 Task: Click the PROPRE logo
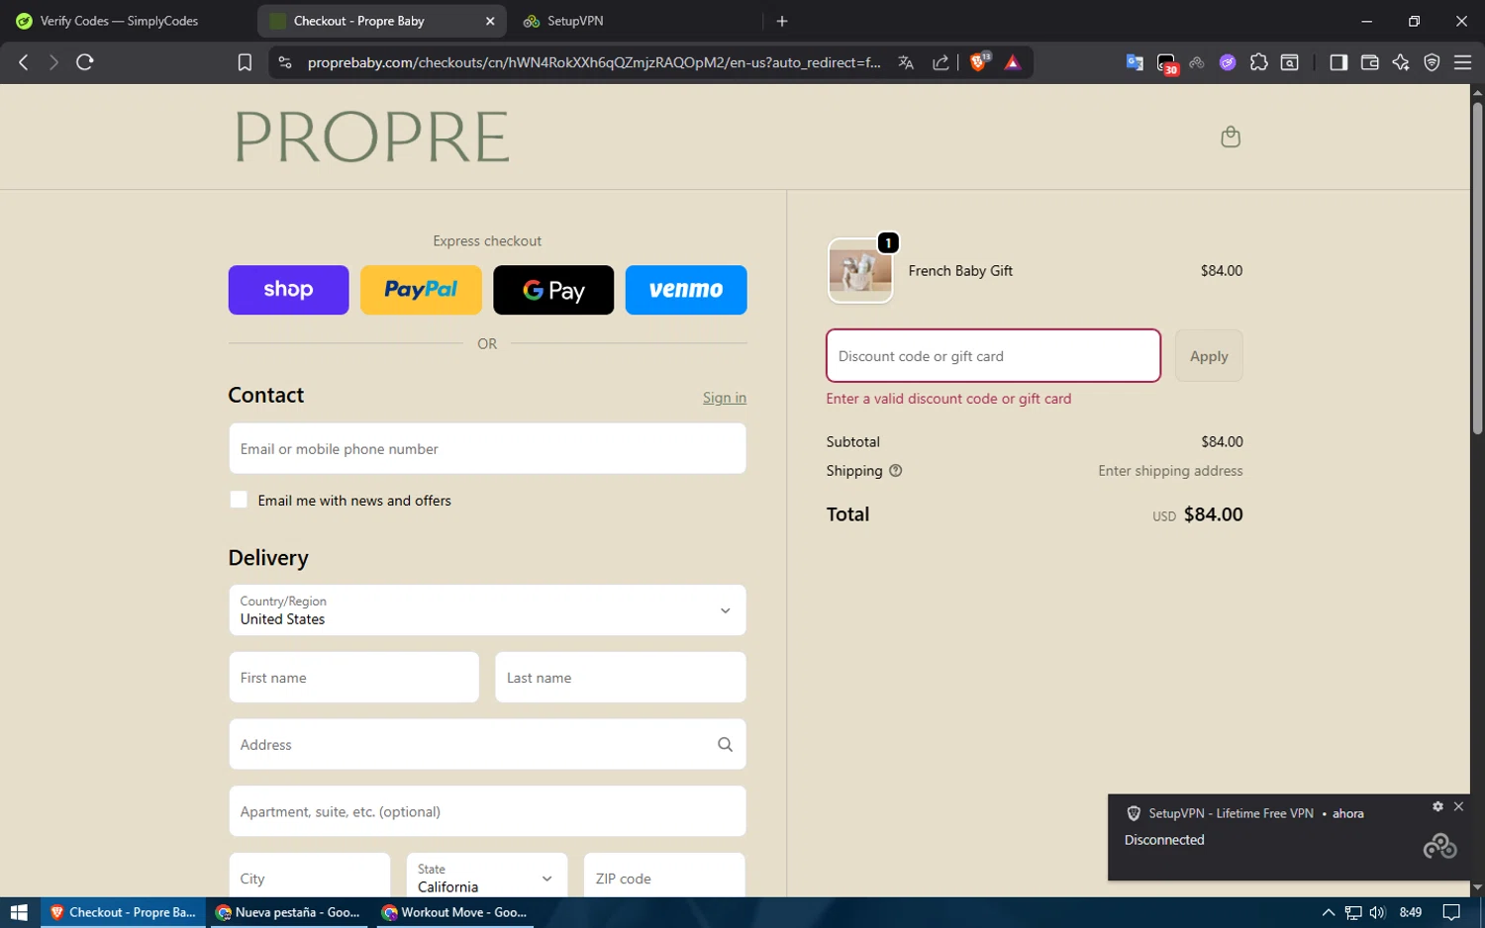point(372,137)
